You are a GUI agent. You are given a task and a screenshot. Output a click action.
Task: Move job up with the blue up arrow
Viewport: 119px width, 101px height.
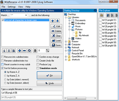[x=53, y=21]
